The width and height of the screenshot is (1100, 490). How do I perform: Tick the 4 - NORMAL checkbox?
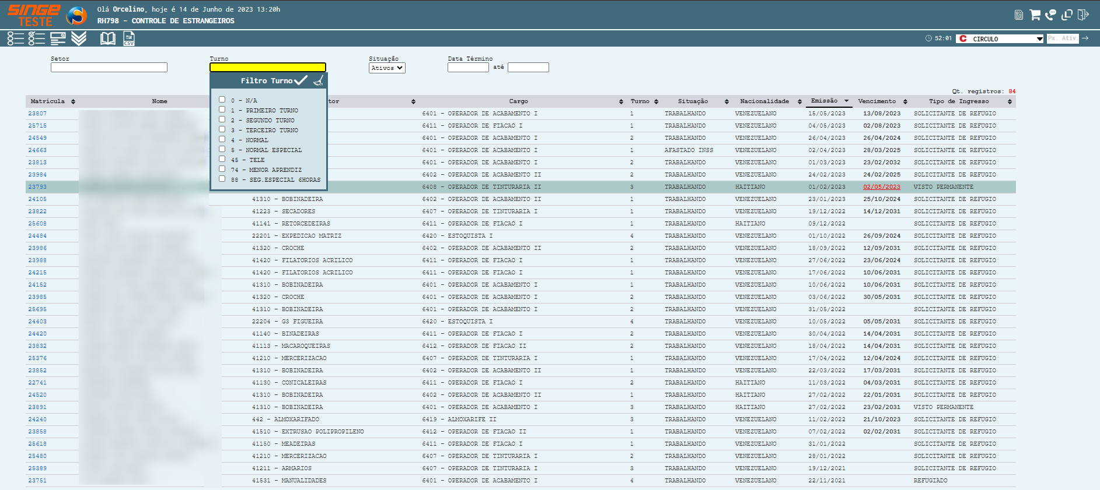[x=222, y=139]
